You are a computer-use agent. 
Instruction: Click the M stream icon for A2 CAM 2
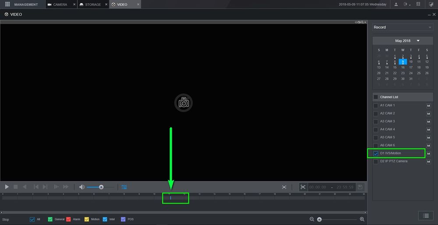tap(428, 114)
